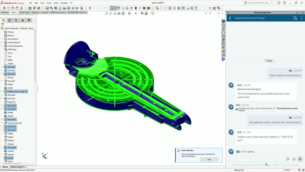
Task: Expand bottom front 2 deg cut node
Action: coord(2,91)
